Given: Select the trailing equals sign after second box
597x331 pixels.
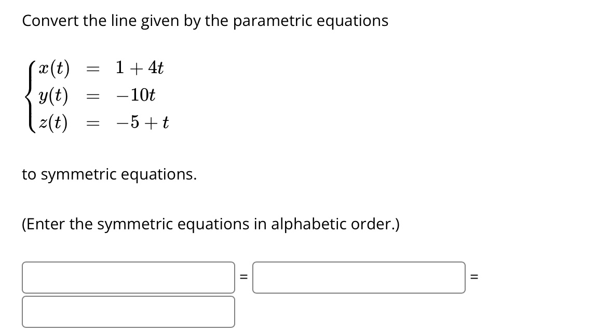Looking at the screenshot, I should click(473, 278).
